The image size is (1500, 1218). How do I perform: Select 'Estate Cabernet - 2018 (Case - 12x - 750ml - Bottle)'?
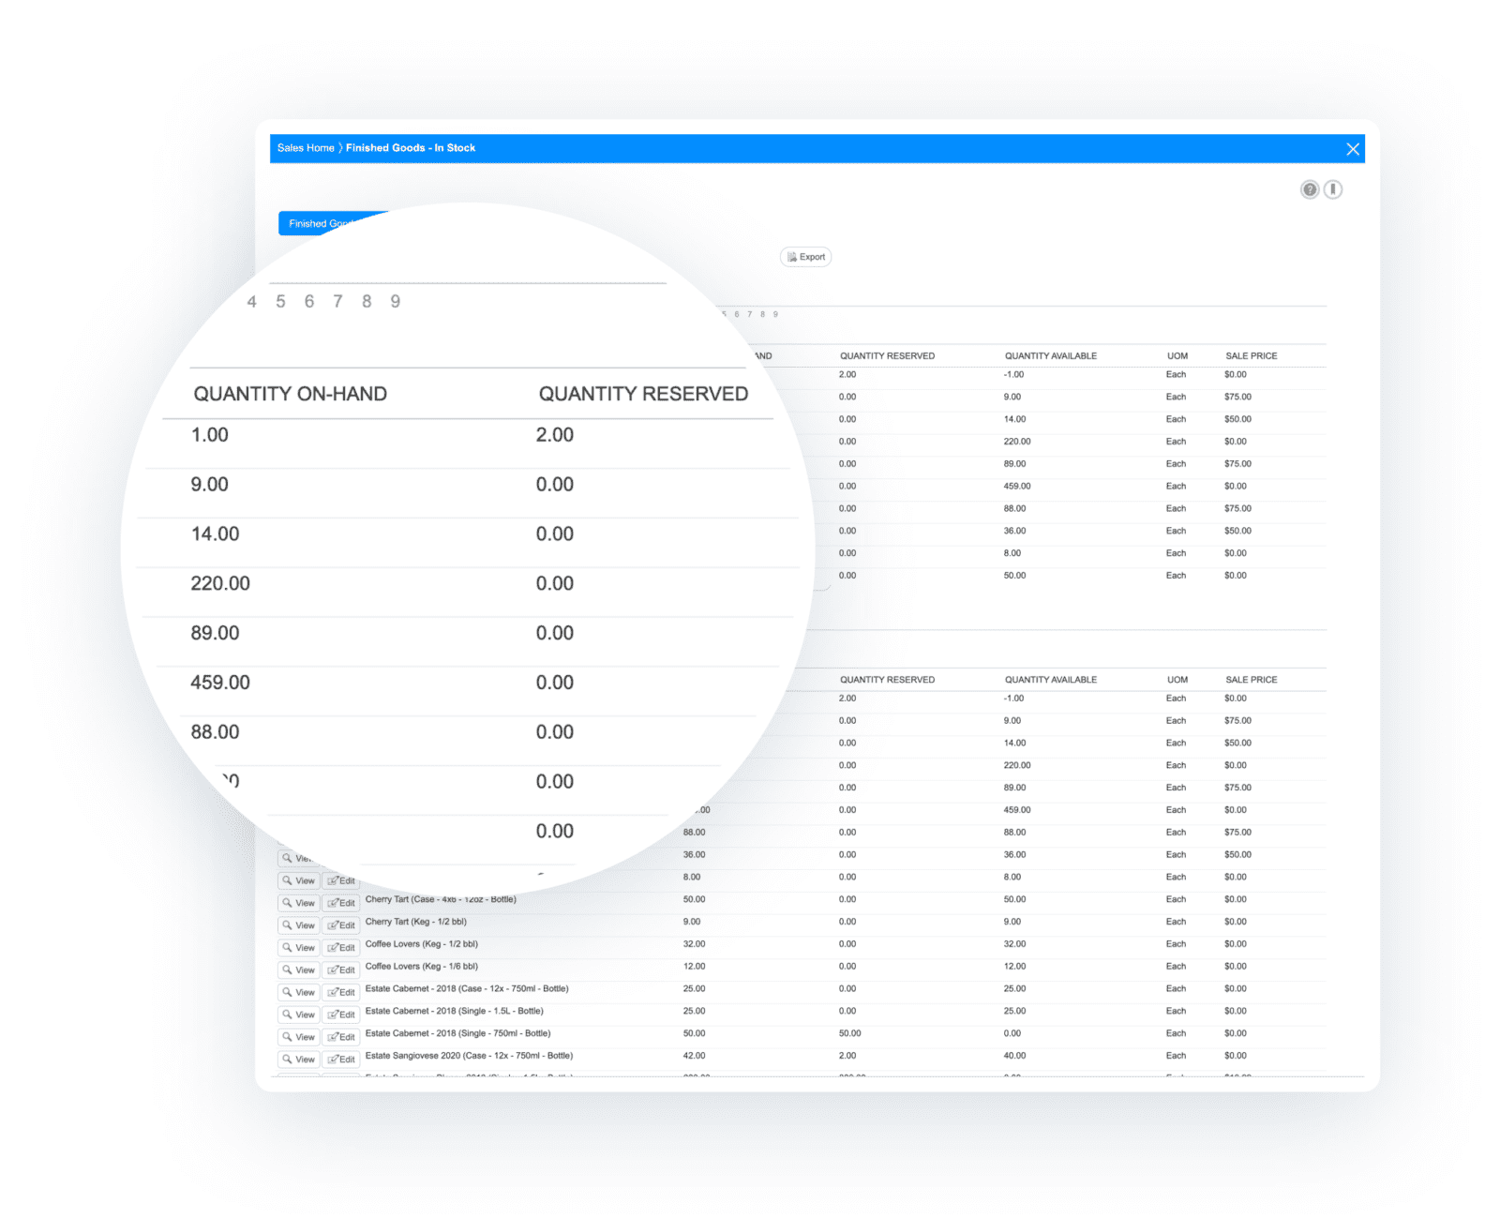pos(467,989)
